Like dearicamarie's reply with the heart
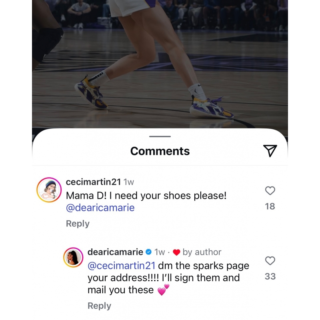Screen dimensions: 320x320 point(270,261)
